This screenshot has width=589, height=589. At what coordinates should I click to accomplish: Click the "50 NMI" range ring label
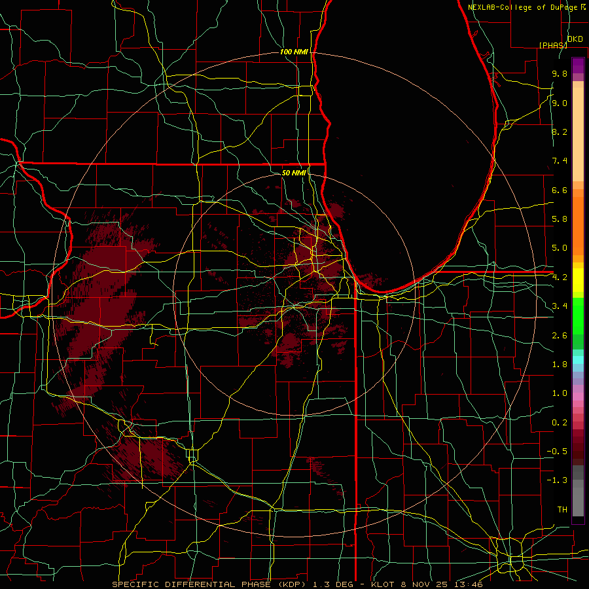click(x=294, y=173)
